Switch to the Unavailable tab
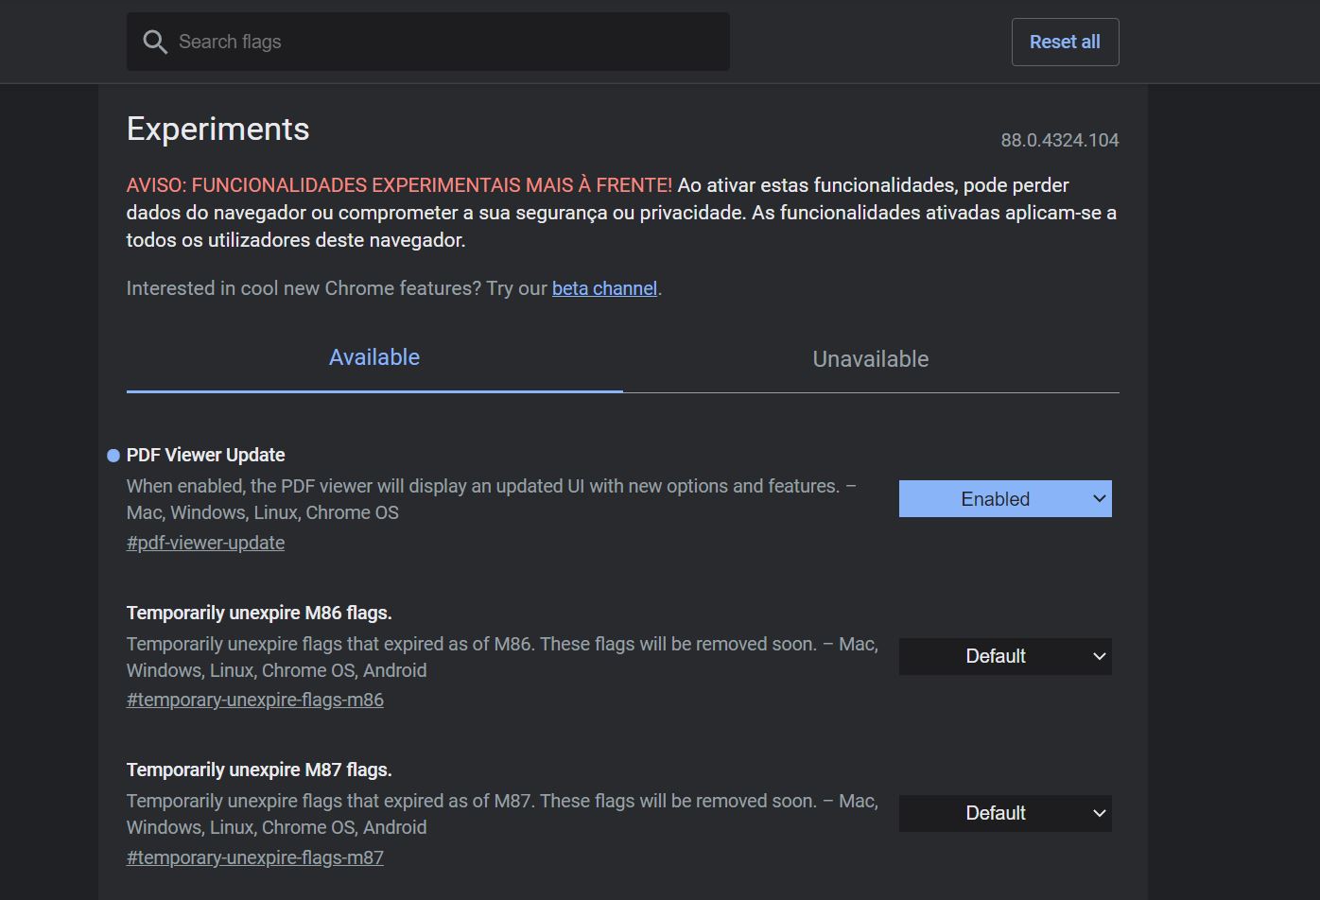Image resolution: width=1320 pixels, height=900 pixels. [x=870, y=359]
